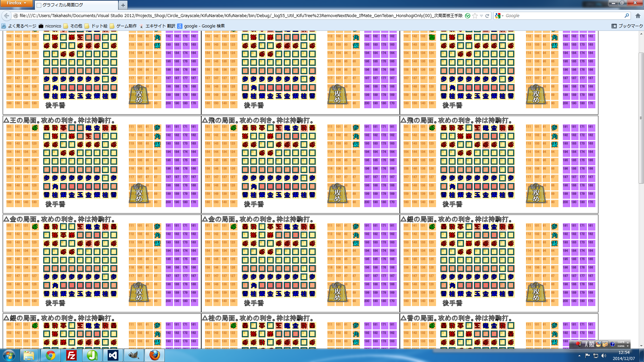Click the reload page icon

(x=487, y=16)
